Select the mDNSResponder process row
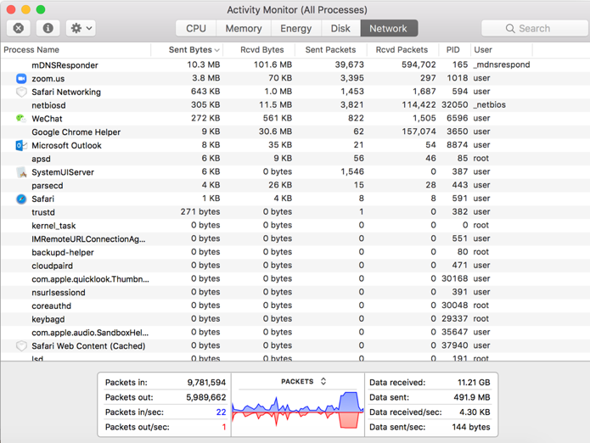The image size is (590, 443). pyautogui.click(x=65, y=65)
